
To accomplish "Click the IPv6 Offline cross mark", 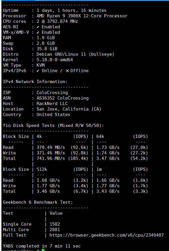I will 67,71.
